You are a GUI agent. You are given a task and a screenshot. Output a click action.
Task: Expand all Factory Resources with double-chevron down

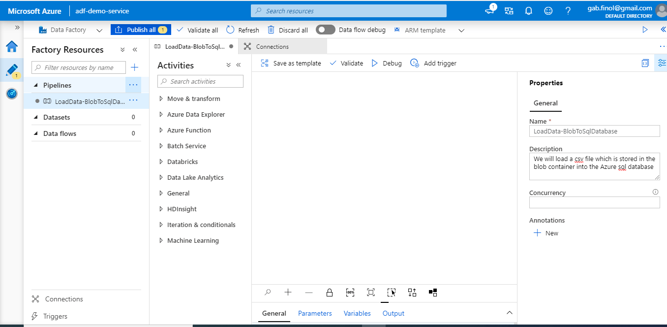122,50
